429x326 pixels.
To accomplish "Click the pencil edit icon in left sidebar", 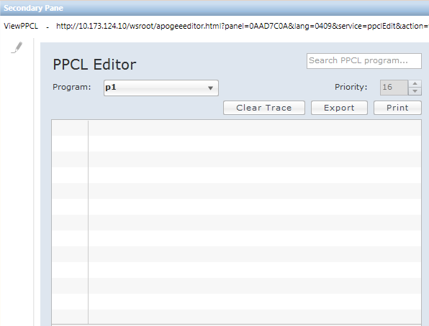I will point(17,47).
